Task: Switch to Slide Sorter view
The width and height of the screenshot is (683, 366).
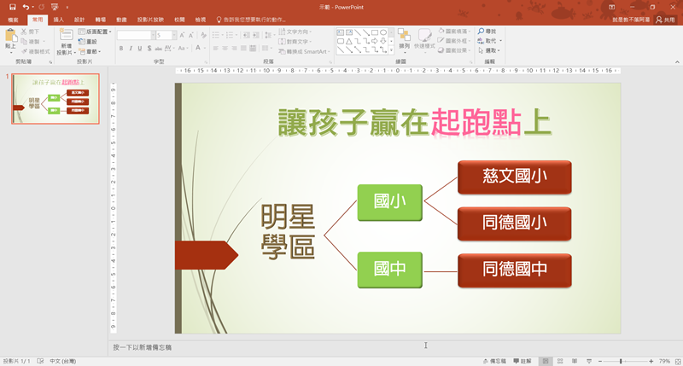Action: (x=560, y=361)
